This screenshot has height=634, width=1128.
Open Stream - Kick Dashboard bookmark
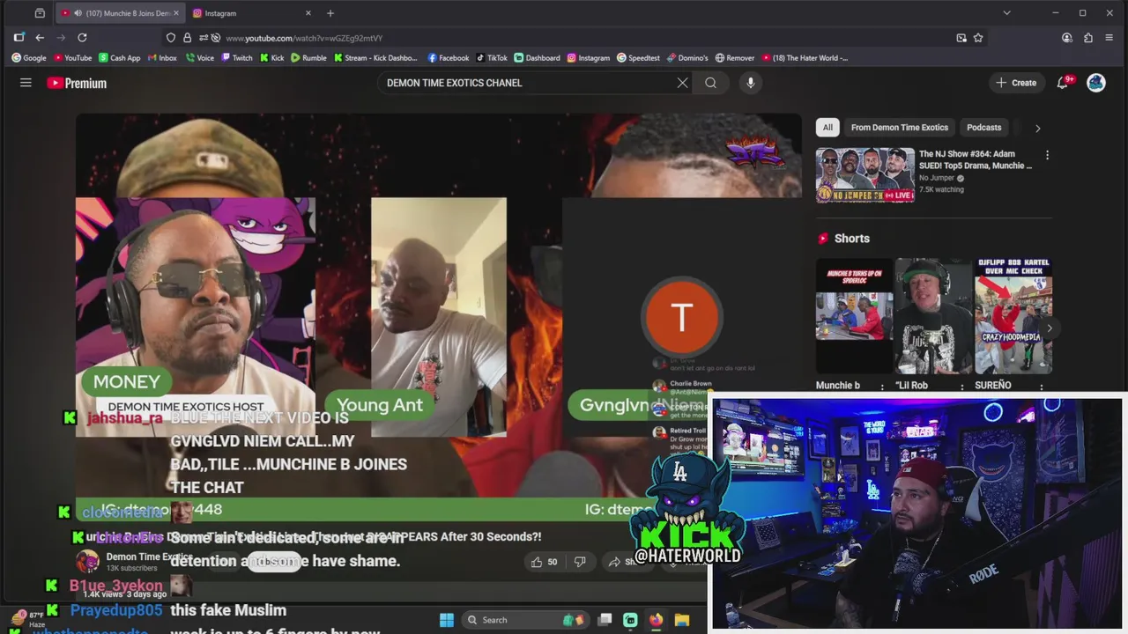[375, 58]
